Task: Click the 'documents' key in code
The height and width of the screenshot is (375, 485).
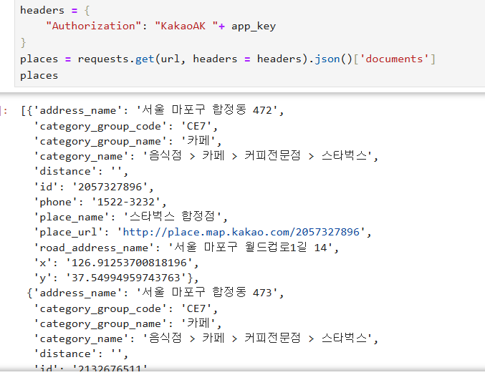Action: (x=394, y=59)
